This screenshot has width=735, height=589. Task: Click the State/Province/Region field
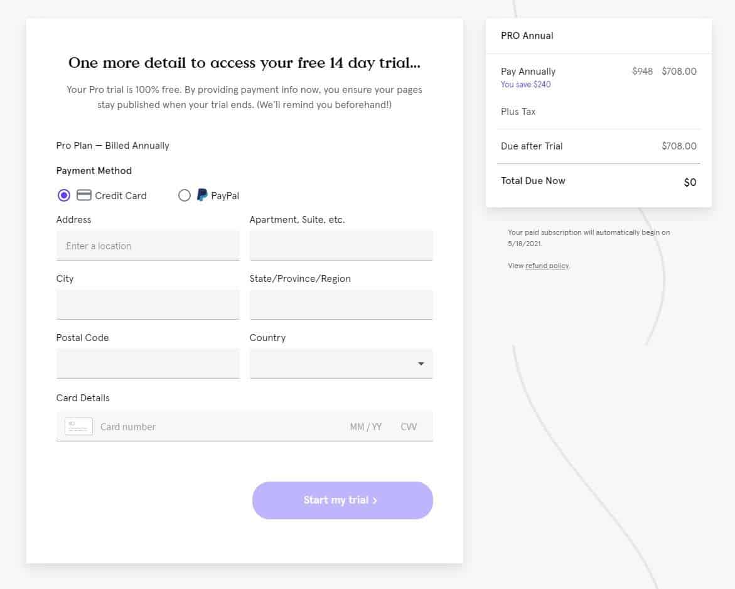tap(341, 304)
